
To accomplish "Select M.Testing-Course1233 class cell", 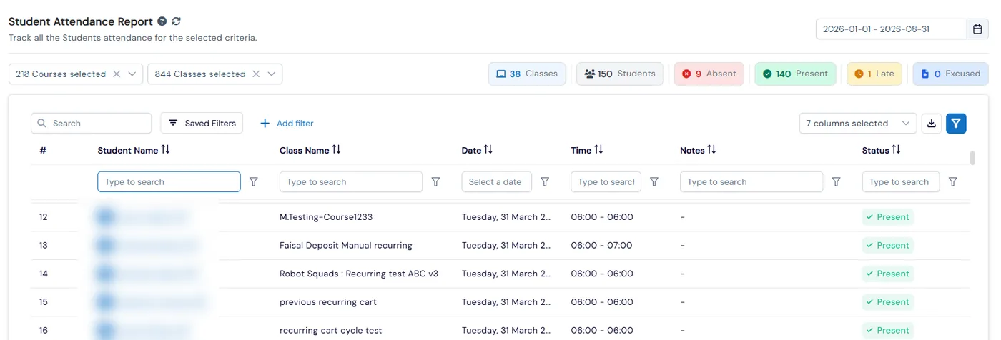I will (326, 217).
